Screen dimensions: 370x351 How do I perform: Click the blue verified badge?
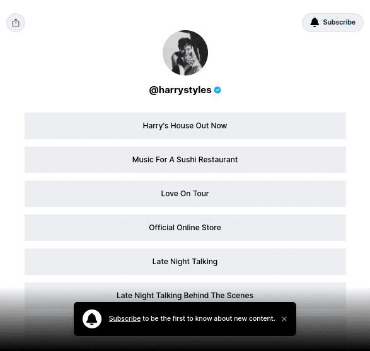[x=217, y=90]
